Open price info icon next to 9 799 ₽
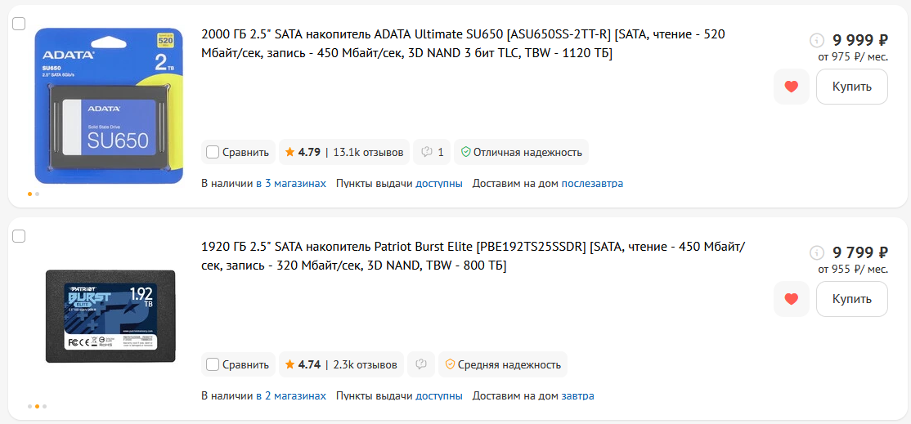Viewport: 911px width, 424px height. 816,252
